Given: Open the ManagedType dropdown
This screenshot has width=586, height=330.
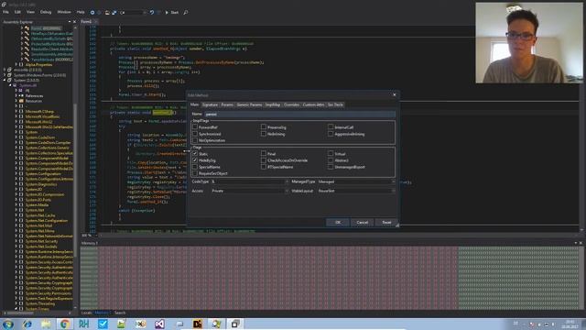Looking at the screenshot, I should tap(356, 181).
